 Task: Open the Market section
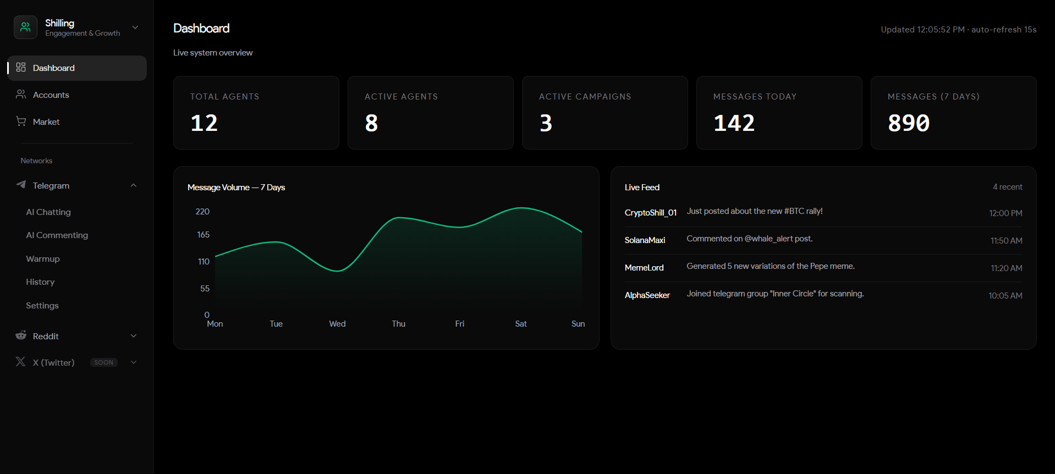(x=77, y=122)
